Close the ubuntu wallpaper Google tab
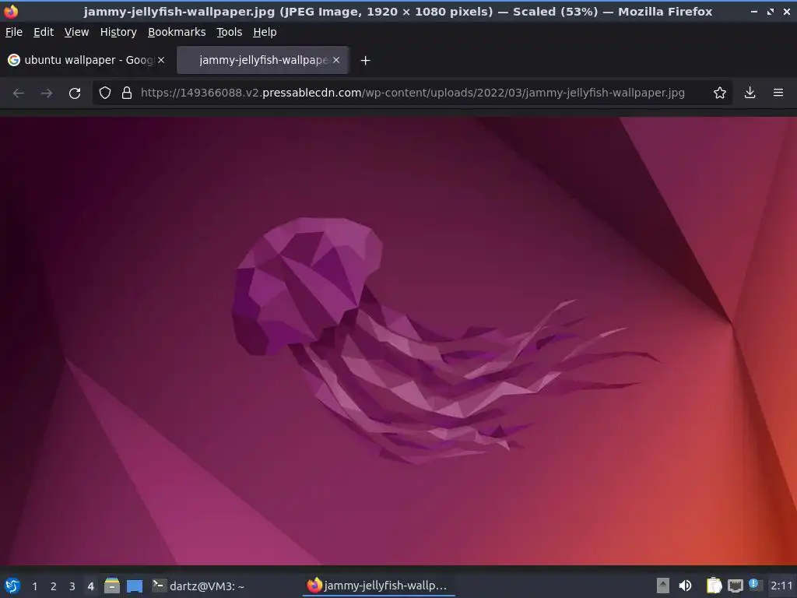The width and height of the screenshot is (797, 598). pyautogui.click(x=160, y=60)
